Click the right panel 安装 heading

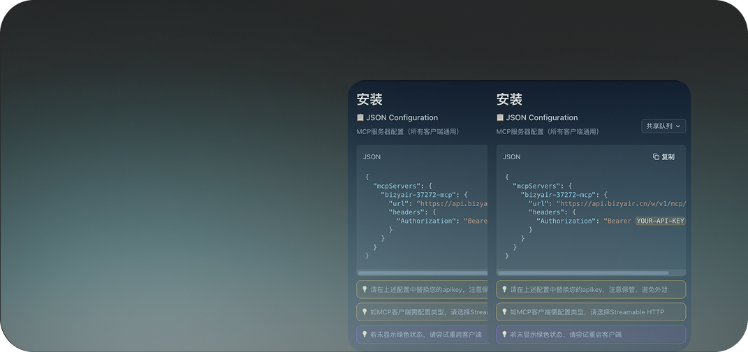[509, 99]
